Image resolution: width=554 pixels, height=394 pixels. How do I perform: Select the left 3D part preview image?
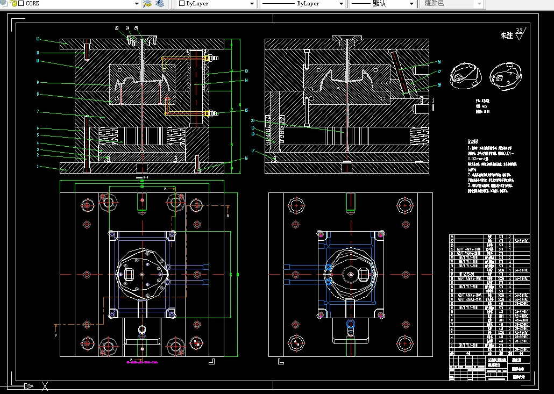465,76
